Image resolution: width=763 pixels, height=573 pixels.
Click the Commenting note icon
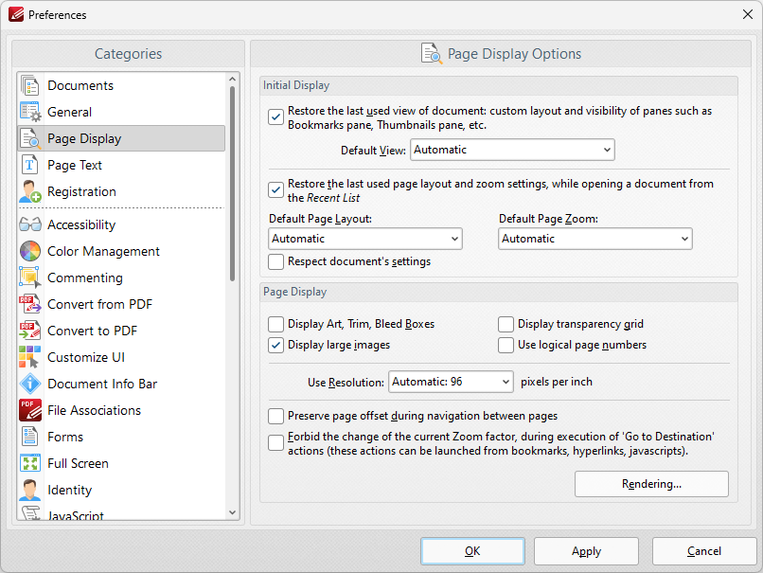point(30,278)
